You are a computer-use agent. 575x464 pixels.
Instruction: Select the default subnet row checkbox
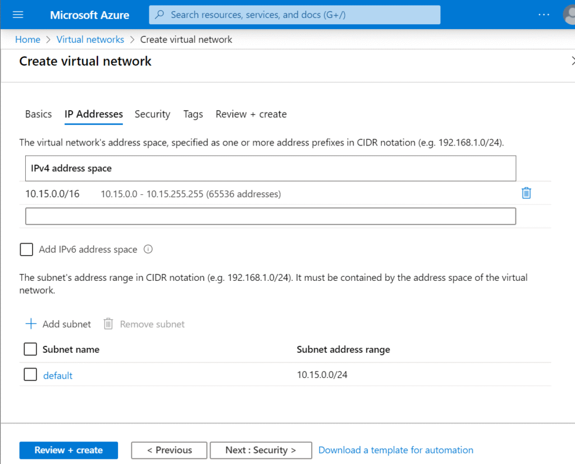point(30,375)
